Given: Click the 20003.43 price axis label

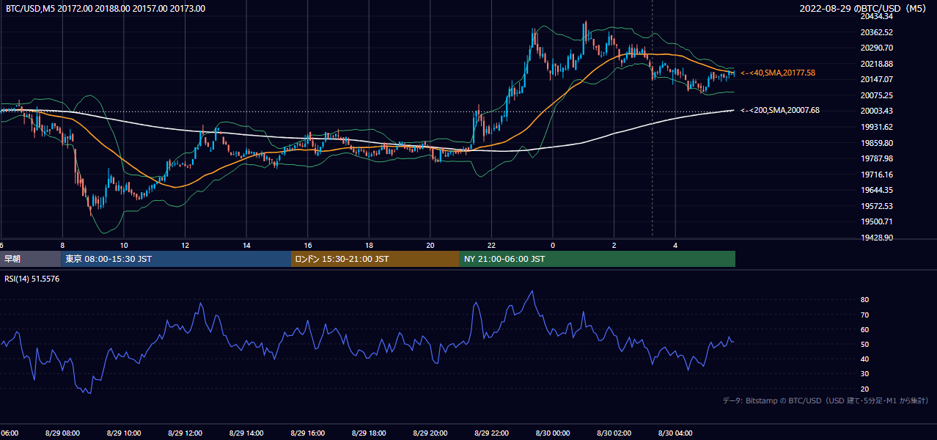Looking at the screenshot, I should (x=876, y=111).
